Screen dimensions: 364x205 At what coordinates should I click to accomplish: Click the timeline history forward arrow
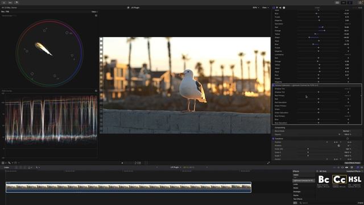207,167
